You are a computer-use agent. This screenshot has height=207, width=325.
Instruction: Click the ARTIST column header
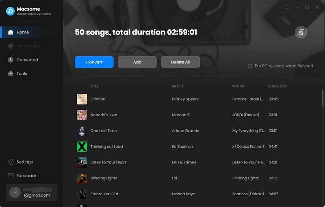tap(178, 86)
